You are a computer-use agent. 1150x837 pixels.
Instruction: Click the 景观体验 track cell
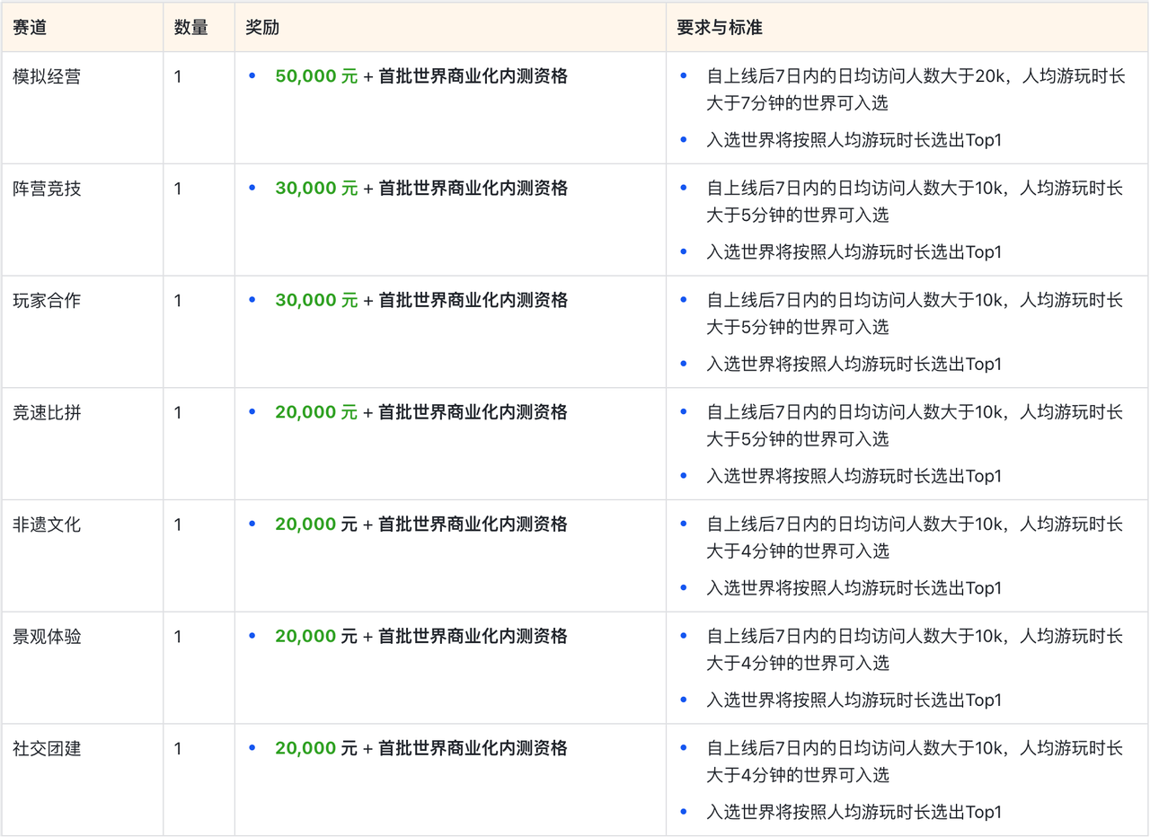point(47,637)
